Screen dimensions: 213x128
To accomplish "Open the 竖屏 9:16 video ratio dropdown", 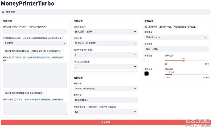I will coord(106,43).
